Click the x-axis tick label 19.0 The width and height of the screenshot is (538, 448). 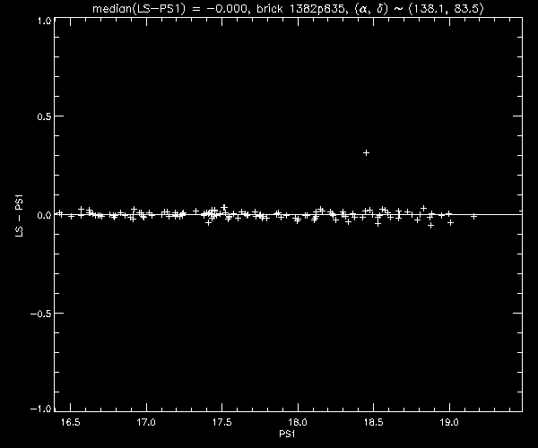point(449,422)
